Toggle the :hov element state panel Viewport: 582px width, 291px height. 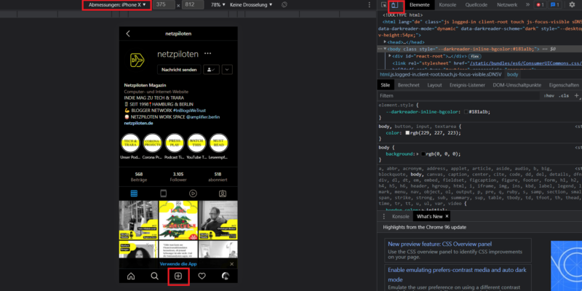pyautogui.click(x=549, y=95)
